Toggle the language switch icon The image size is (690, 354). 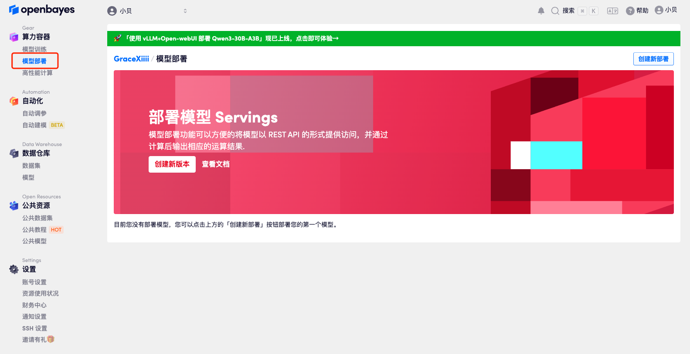pyautogui.click(x=612, y=11)
